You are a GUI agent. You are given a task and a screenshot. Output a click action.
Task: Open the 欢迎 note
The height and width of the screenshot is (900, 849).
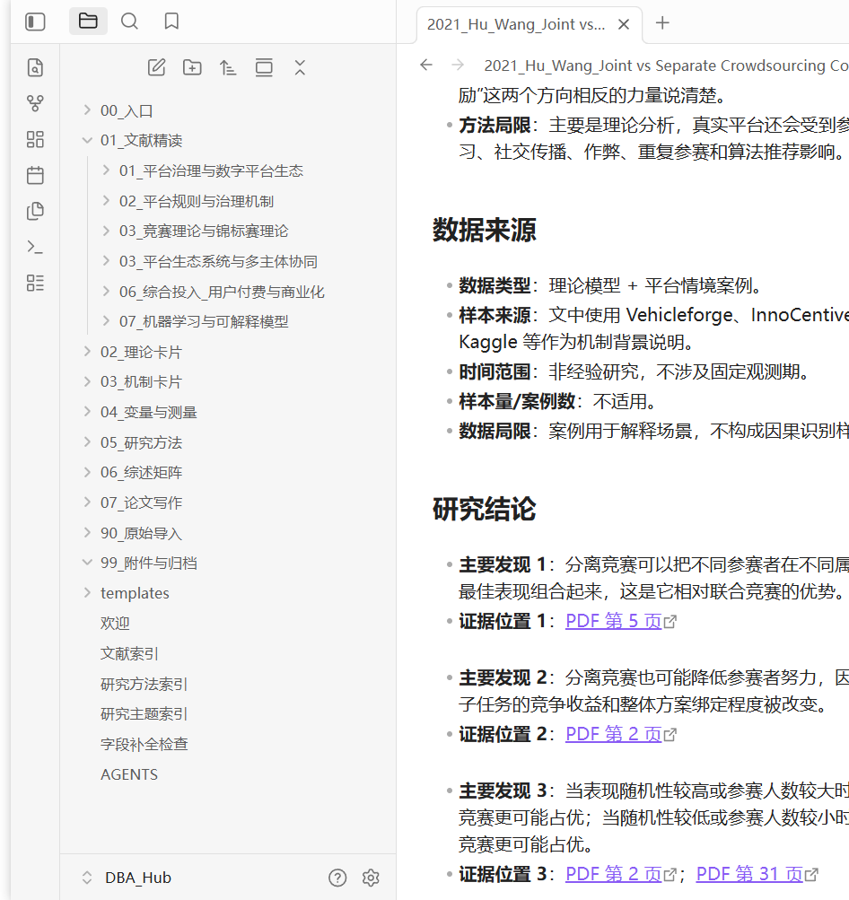115,624
